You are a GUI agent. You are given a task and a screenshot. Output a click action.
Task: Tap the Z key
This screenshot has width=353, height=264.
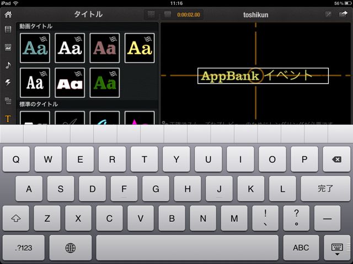(x=47, y=218)
